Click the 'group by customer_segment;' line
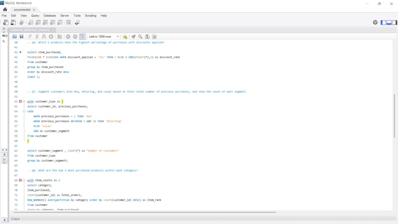The height and width of the screenshot is (224, 398). pos(47,161)
